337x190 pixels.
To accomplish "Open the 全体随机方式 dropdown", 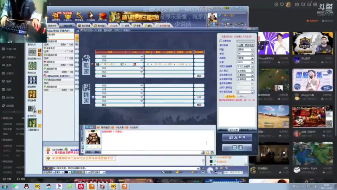I will pos(246,75).
